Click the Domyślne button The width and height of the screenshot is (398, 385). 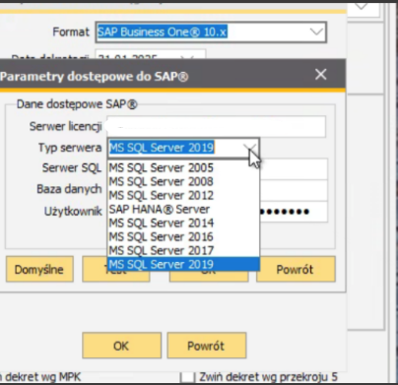[39, 269]
